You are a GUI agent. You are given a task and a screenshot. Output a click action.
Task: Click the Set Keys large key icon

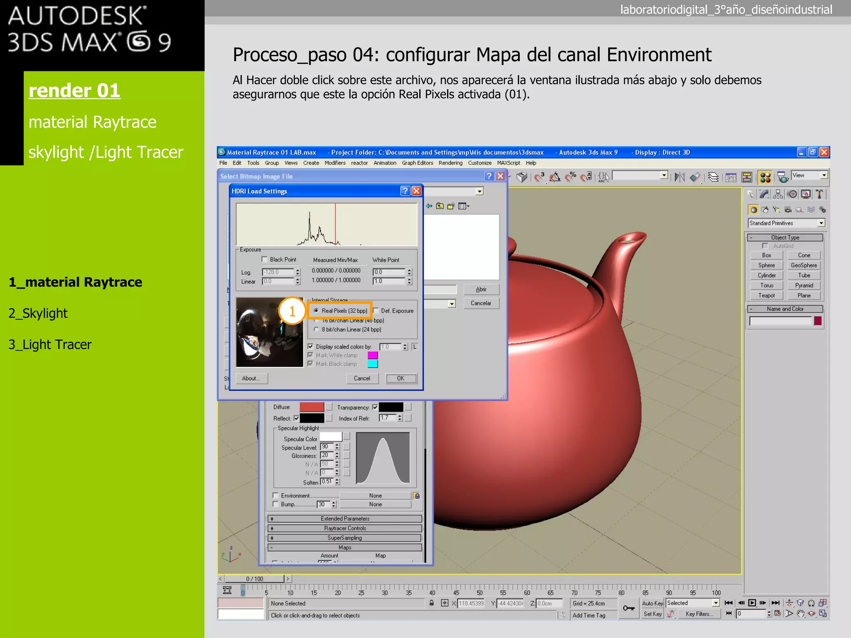tap(629, 609)
